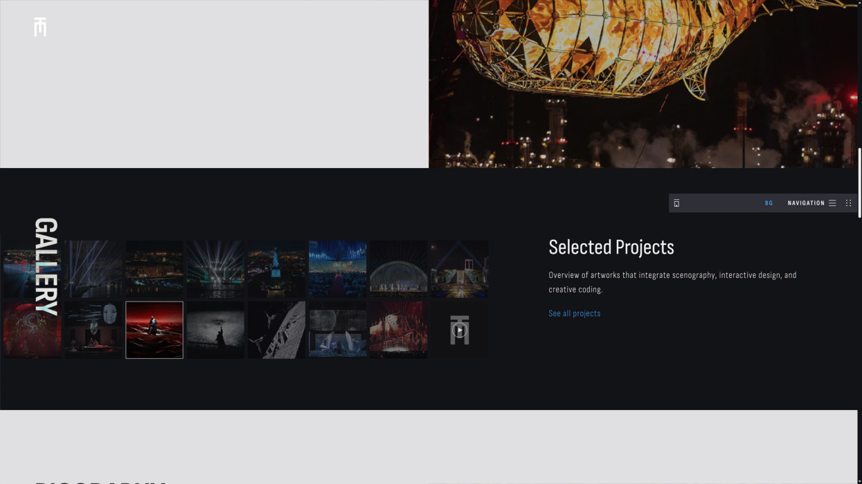Open the grayscale eye silhouette thumbnail
The height and width of the screenshot is (484, 862).
click(x=215, y=330)
